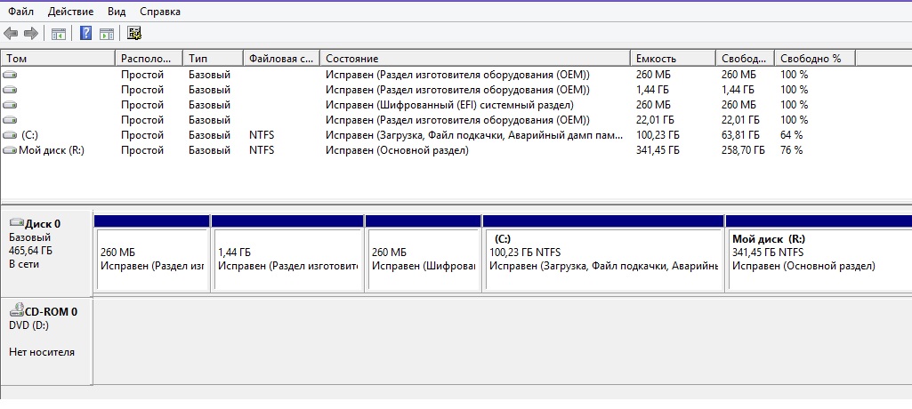Sort by the Емкость column header
Screen dimensions: 912x409
(x=672, y=58)
